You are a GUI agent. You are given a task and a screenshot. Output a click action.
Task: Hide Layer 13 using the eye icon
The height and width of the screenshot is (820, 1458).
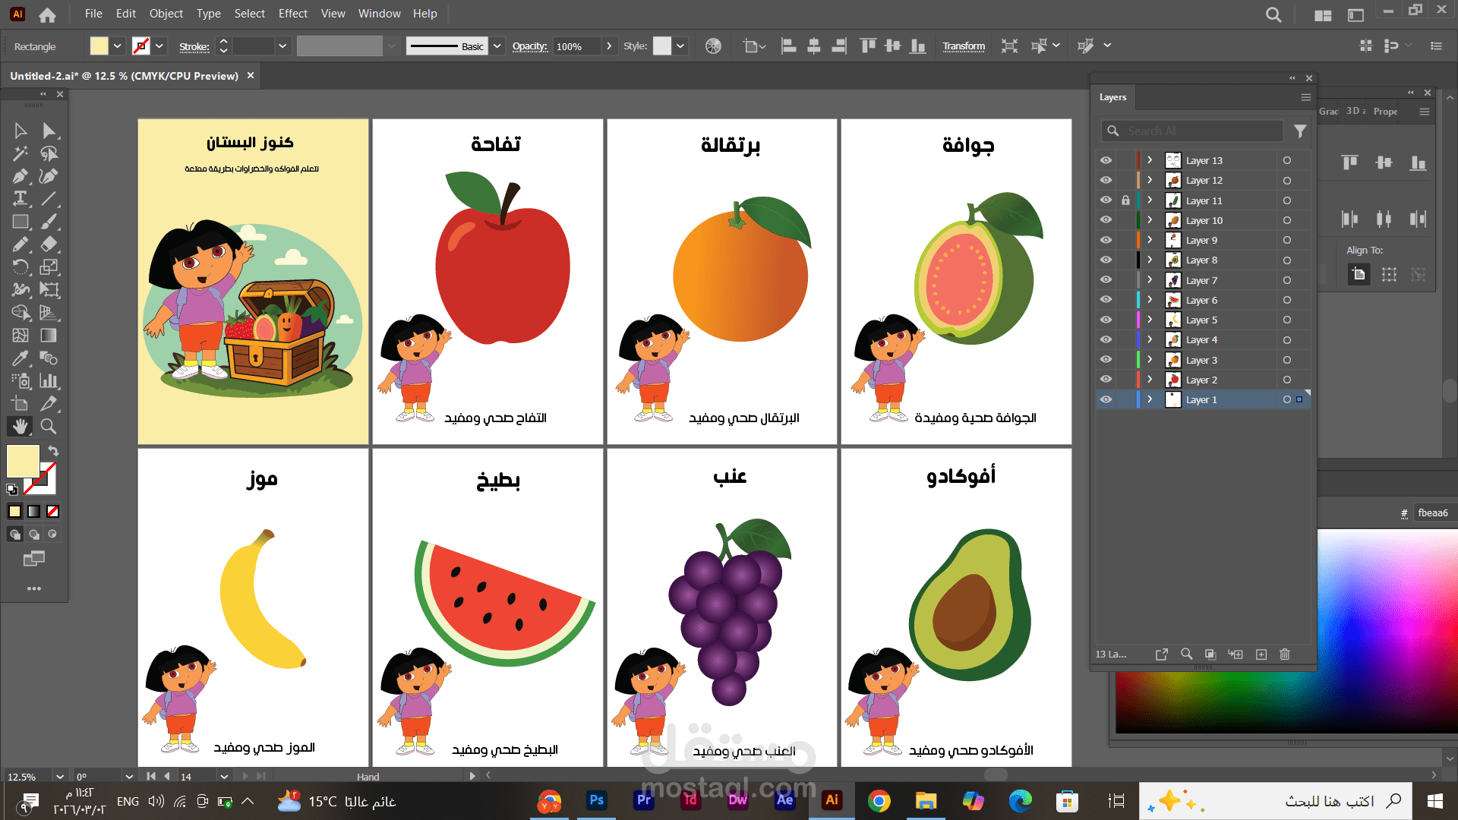coord(1106,160)
